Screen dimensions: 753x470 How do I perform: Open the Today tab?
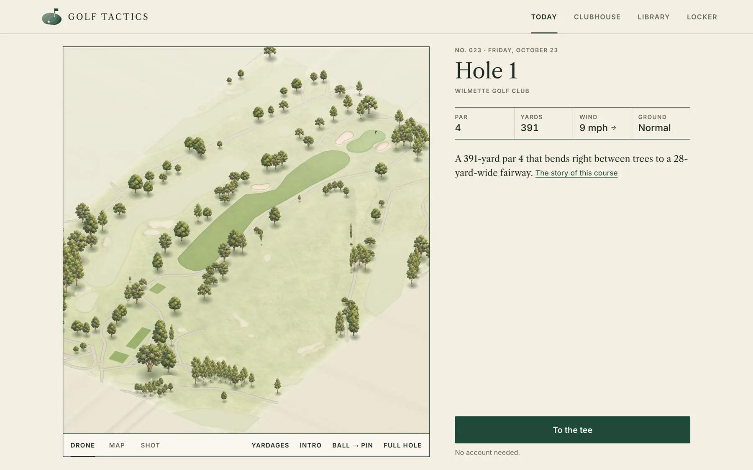click(x=544, y=17)
